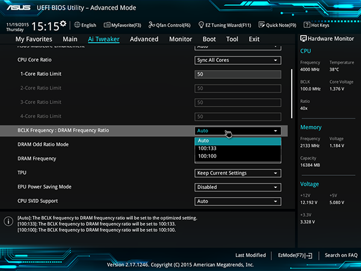Open the My Favorites tab
The width and height of the screenshot is (361, 271).
tap(34, 39)
